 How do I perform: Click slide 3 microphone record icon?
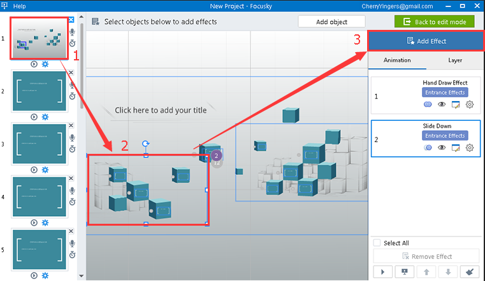(x=72, y=137)
